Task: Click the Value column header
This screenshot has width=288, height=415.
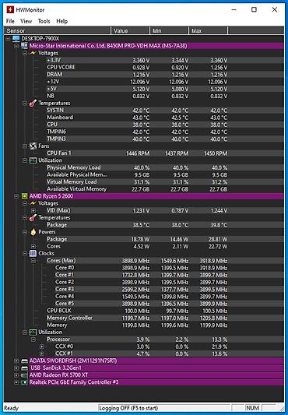Action: click(x=131, y=30)
